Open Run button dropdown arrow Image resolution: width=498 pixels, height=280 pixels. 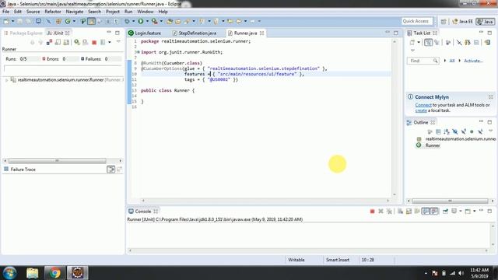(147, 21)
